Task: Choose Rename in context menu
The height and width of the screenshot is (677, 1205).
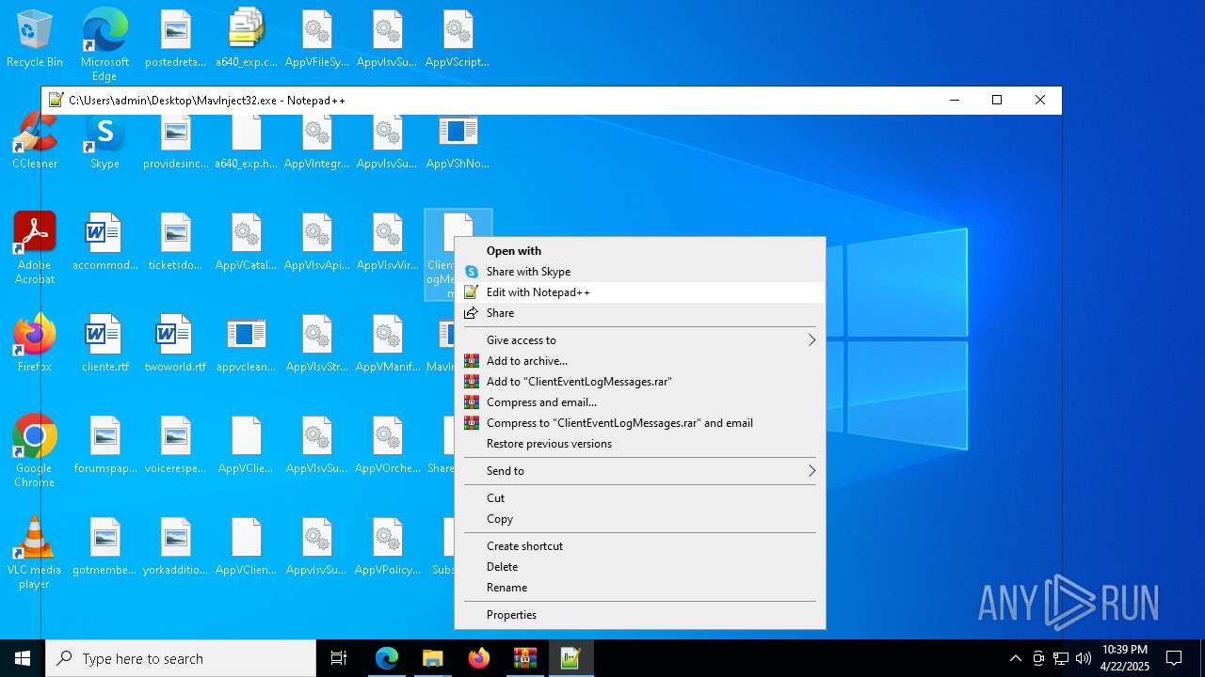Action: tap(640, 588)
